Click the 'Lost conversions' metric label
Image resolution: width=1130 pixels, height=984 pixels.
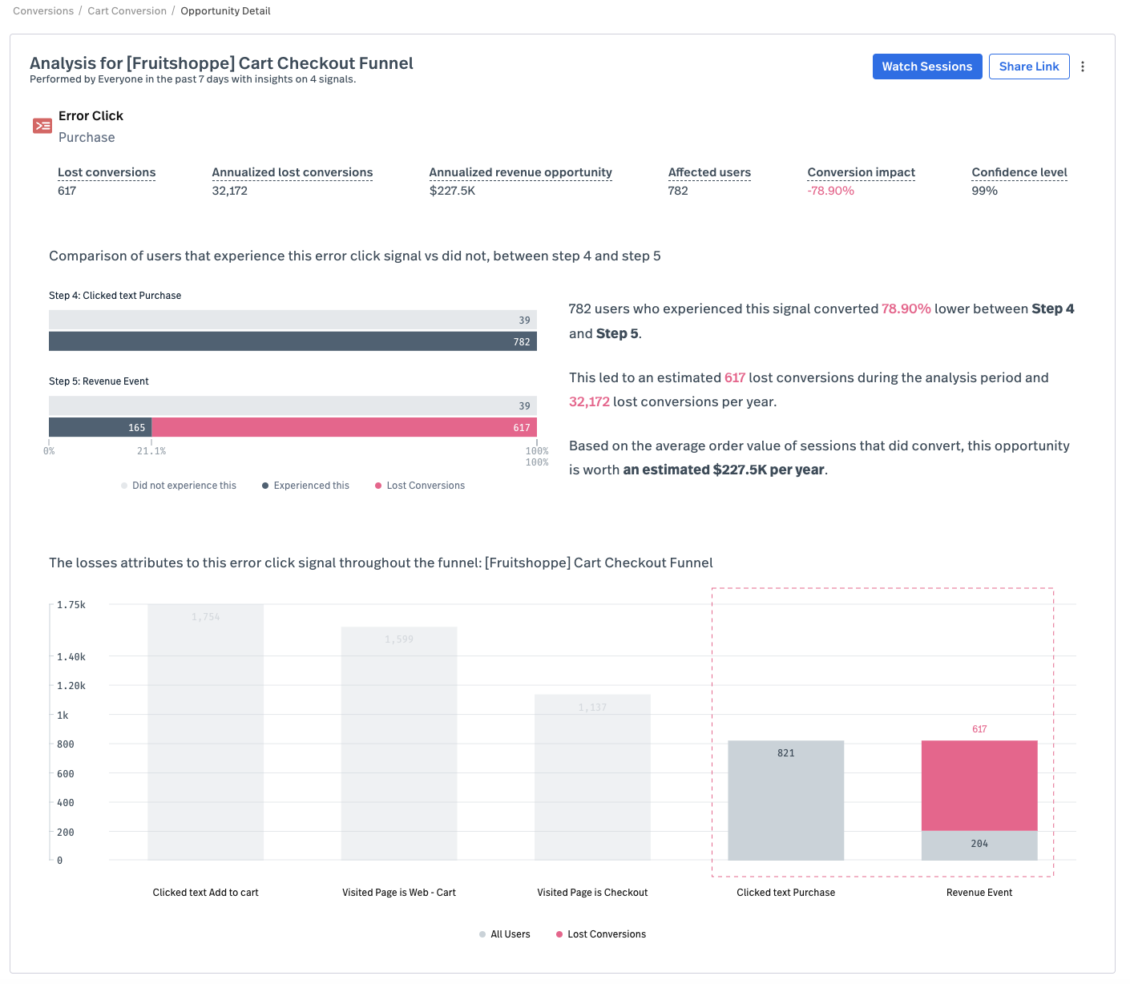[107, 172]
